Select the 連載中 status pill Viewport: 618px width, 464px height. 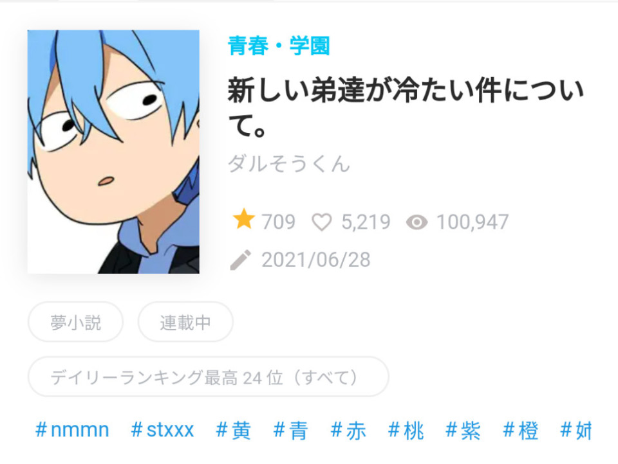[x=185, y=322]
